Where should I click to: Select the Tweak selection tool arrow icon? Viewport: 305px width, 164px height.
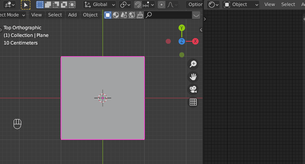tap(25, 5)
